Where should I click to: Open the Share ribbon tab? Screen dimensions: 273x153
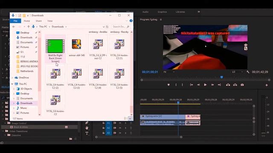(39, 21)
